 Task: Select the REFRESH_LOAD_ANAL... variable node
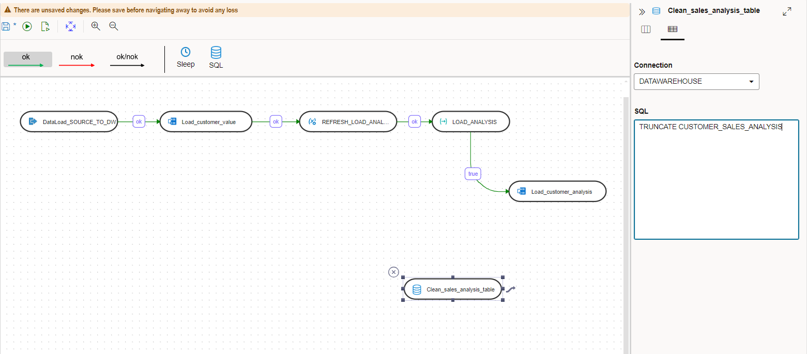click(348, 121)
